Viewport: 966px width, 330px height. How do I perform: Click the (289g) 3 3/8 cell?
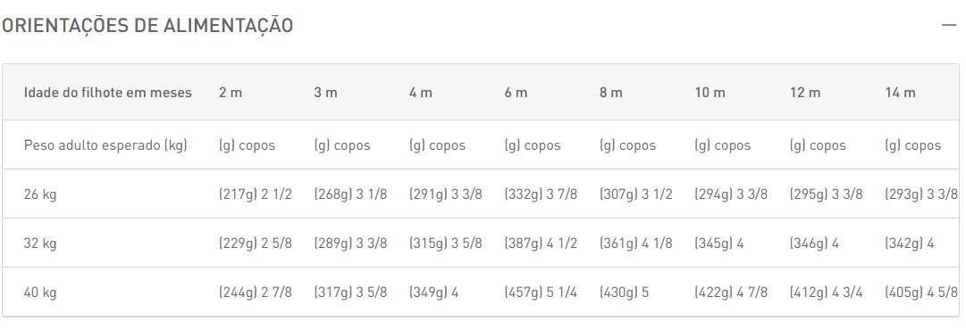(350, 244)
